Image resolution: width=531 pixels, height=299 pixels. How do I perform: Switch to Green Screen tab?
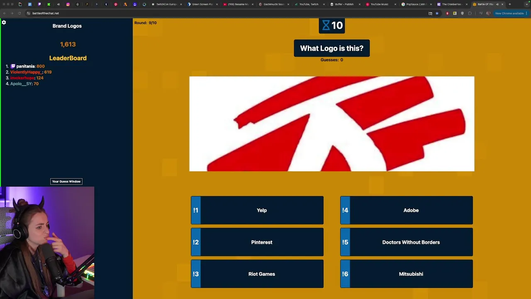click(202, 4)
